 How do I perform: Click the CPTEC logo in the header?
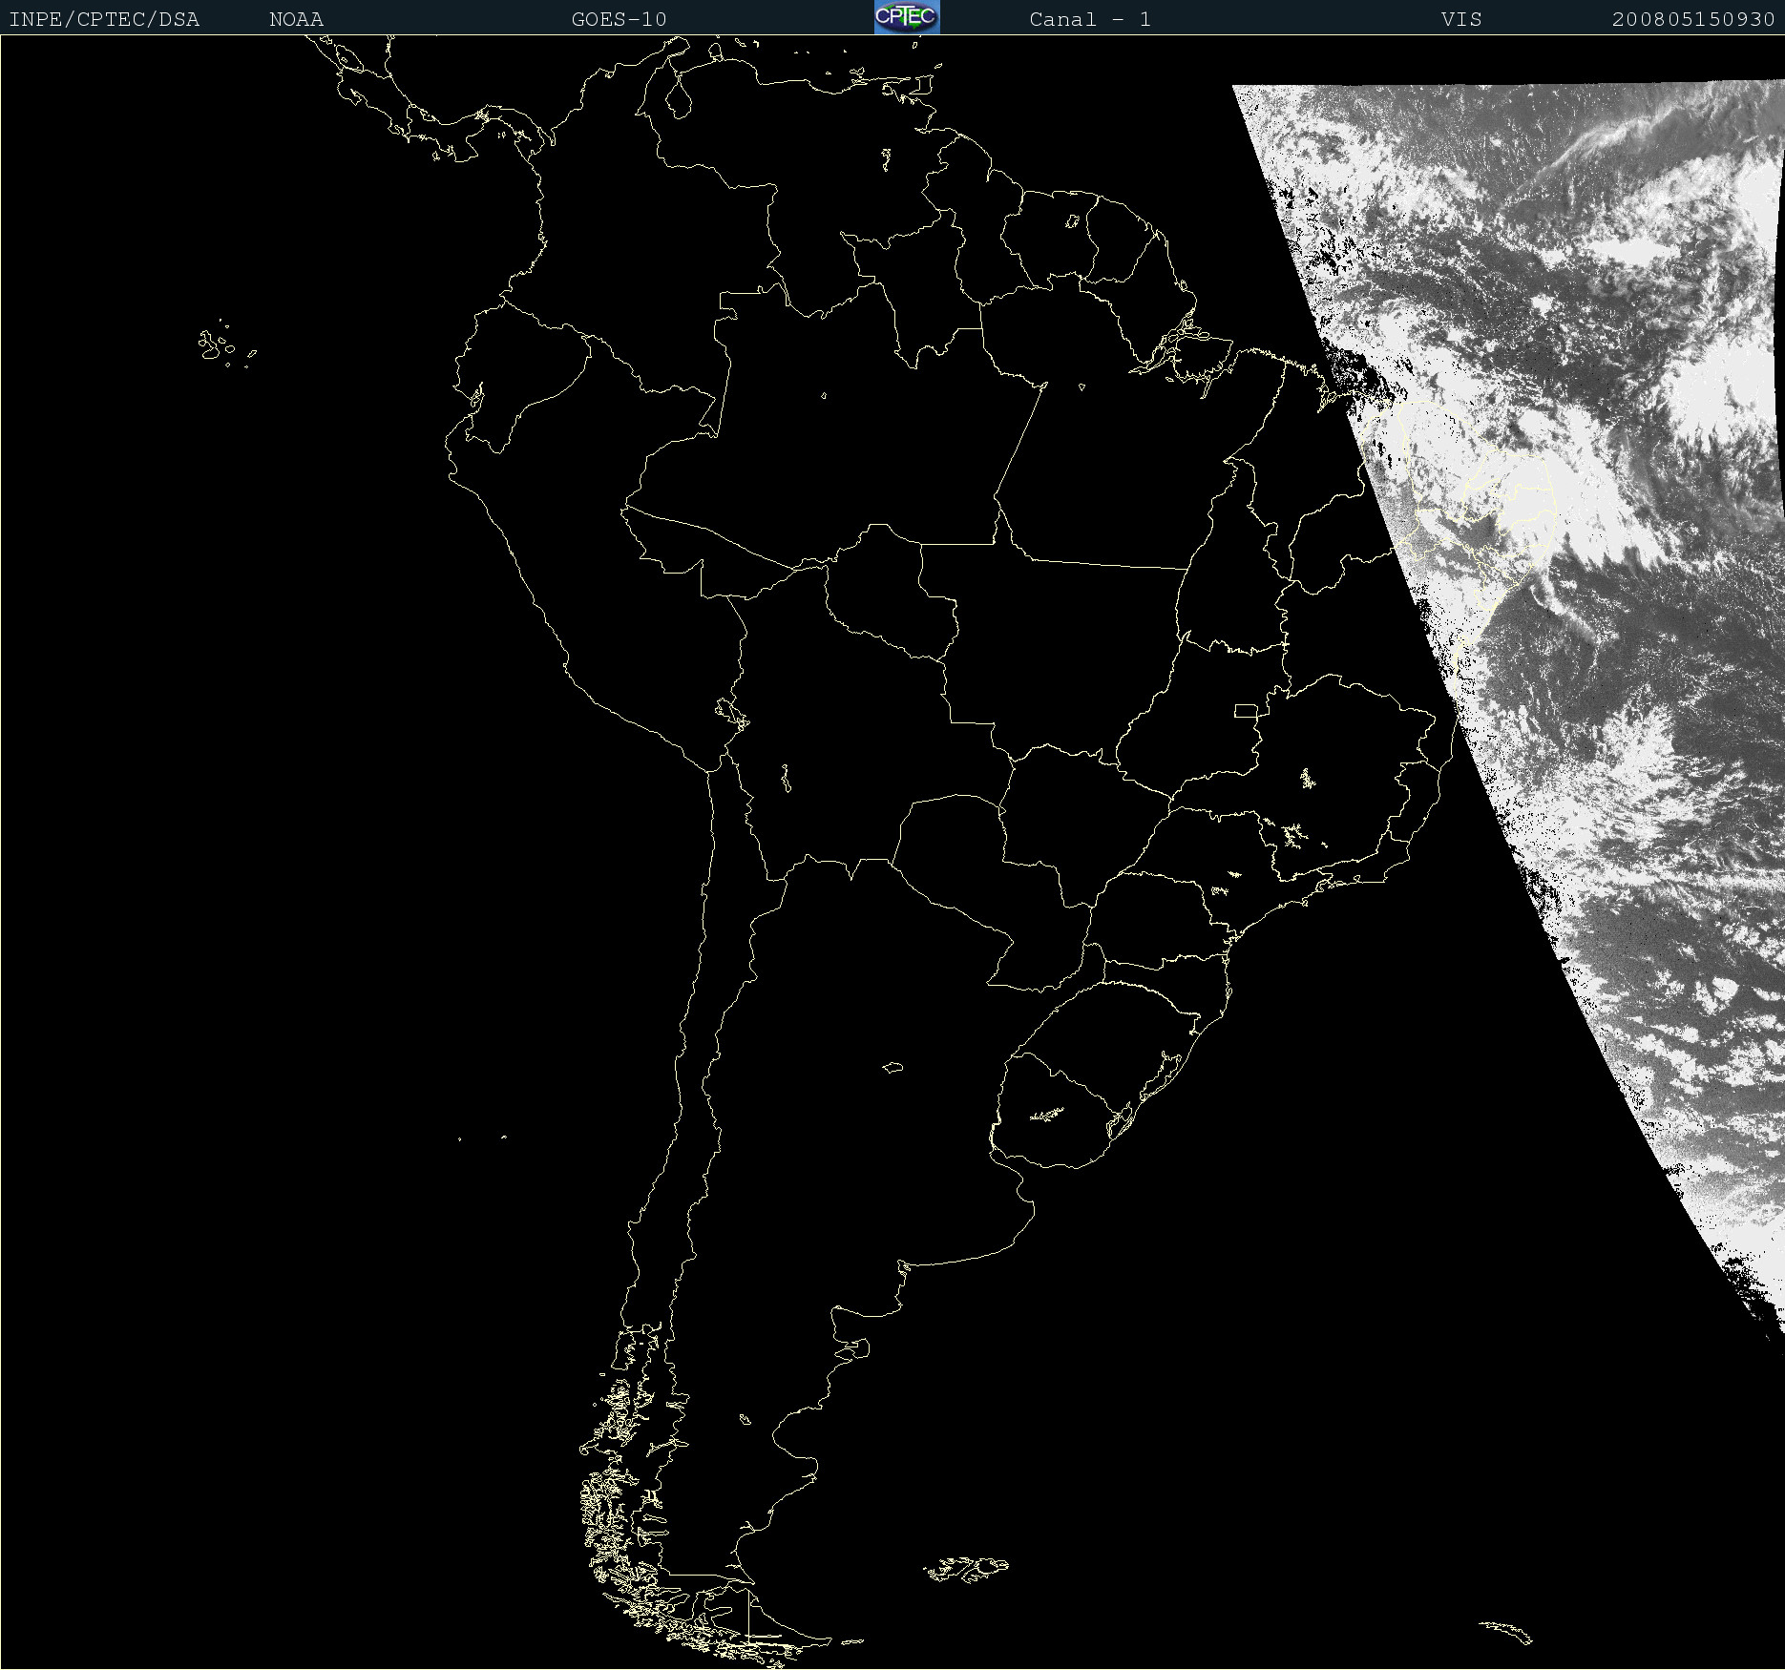(907, 17)
